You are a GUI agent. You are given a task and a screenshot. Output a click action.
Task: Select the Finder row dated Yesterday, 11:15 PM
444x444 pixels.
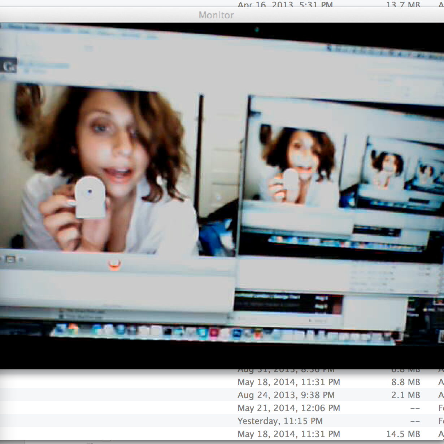222,421
